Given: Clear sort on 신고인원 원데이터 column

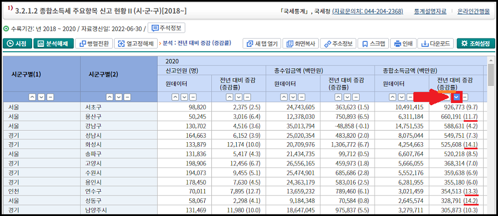Looking at the screenshot, I should point(192,97).
